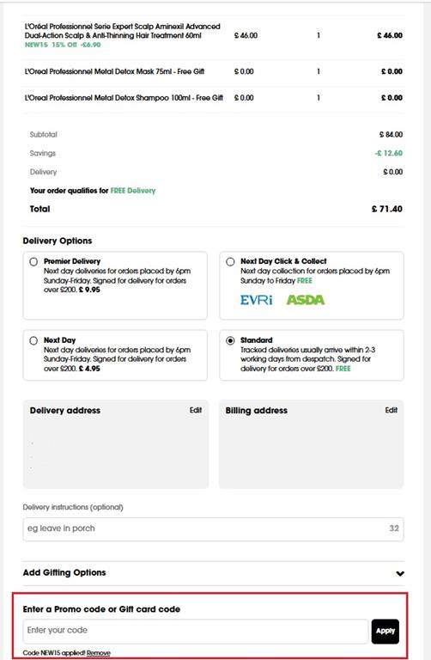Click the Scalp Aminexil Advanced product name

123,31
